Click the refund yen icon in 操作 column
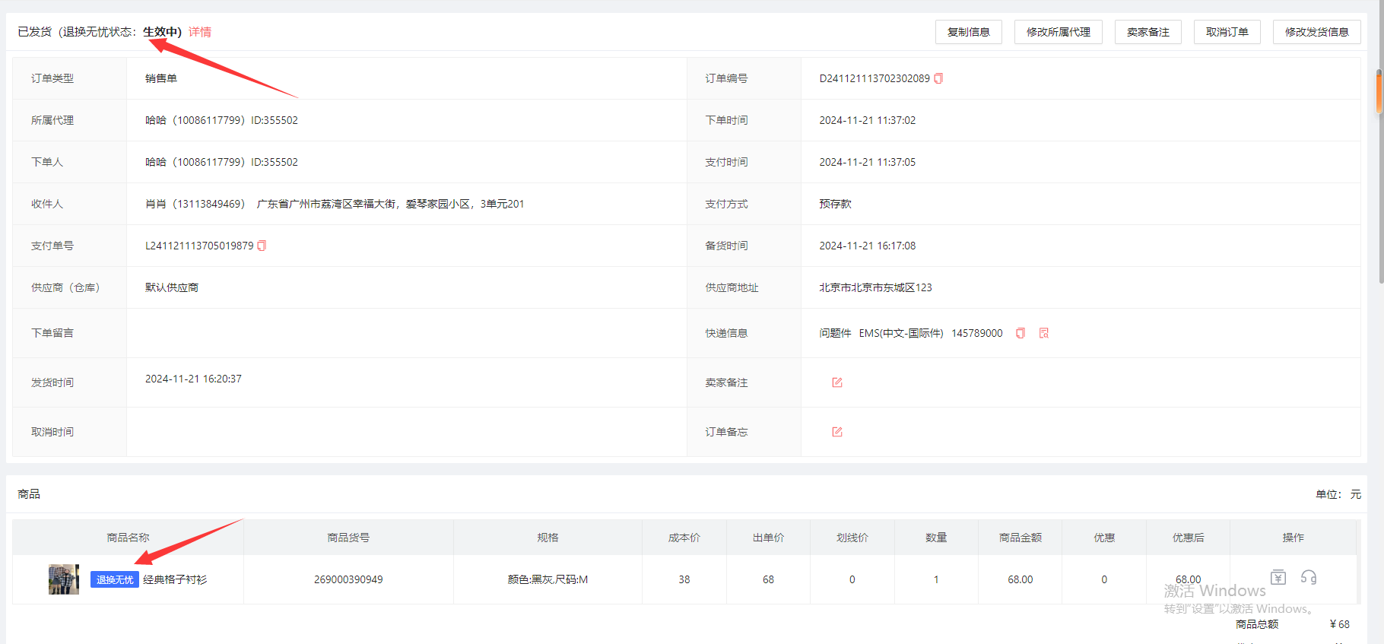The image size is (1384, 644). pyautogui.click(x=1278, y=577)
